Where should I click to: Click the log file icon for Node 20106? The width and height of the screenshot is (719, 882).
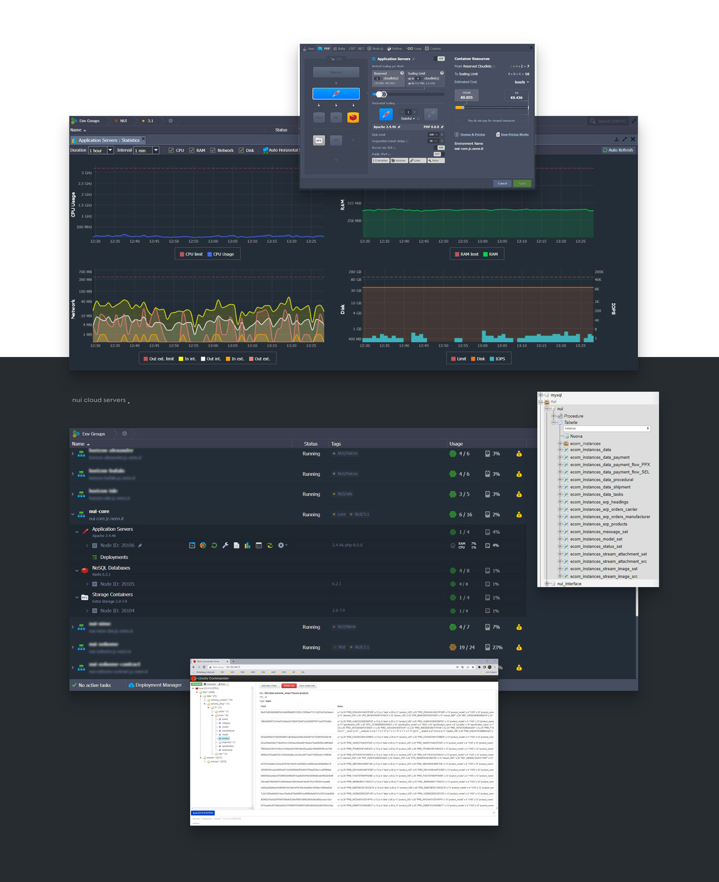pyautogui.click(x=237, y=545)
